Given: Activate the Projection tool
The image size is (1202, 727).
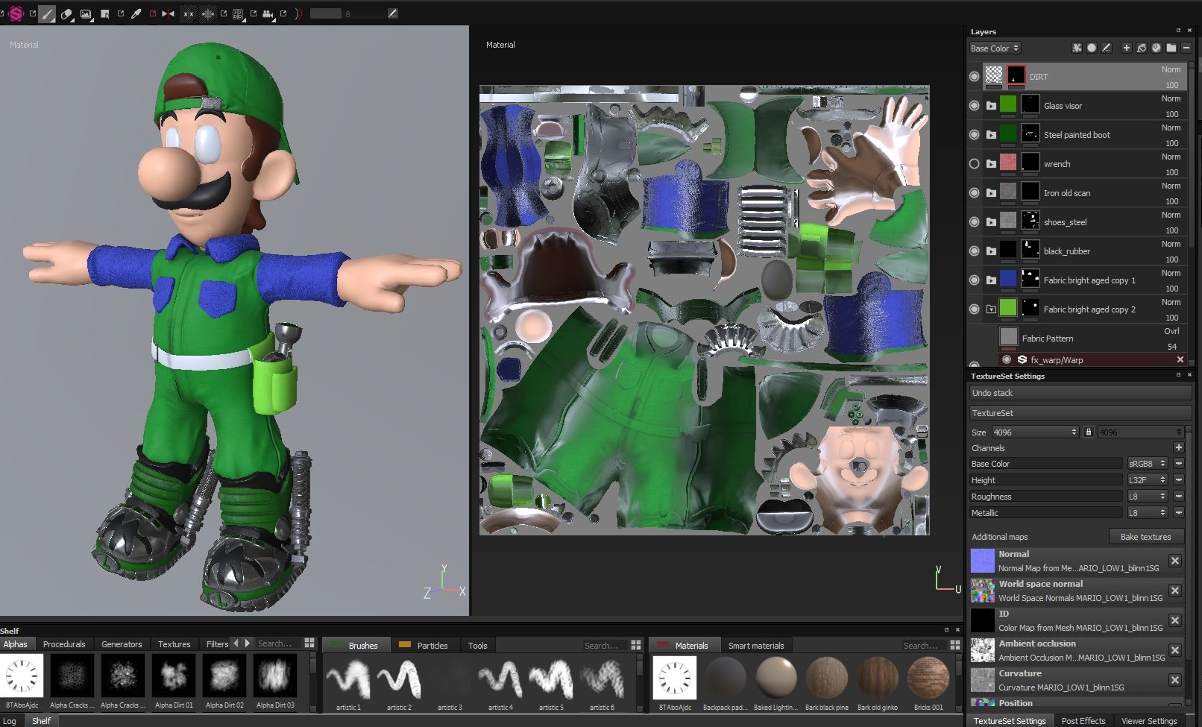Looking at the screenshot, I should pos(86,13).
